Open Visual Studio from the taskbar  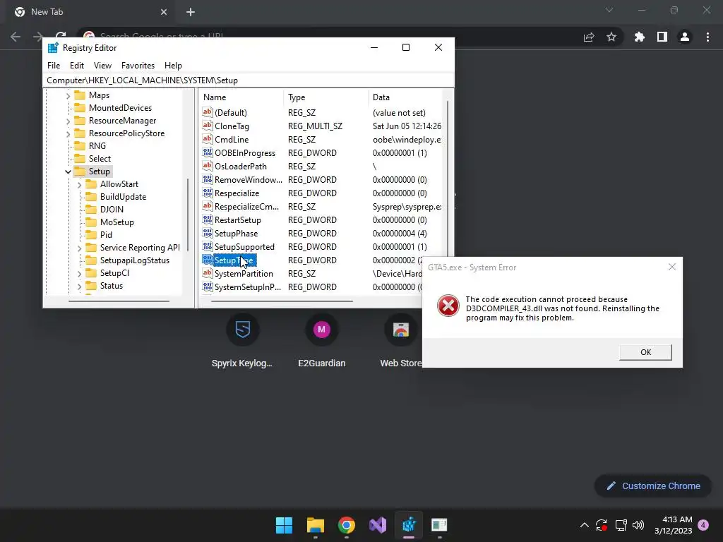point(378,525)
